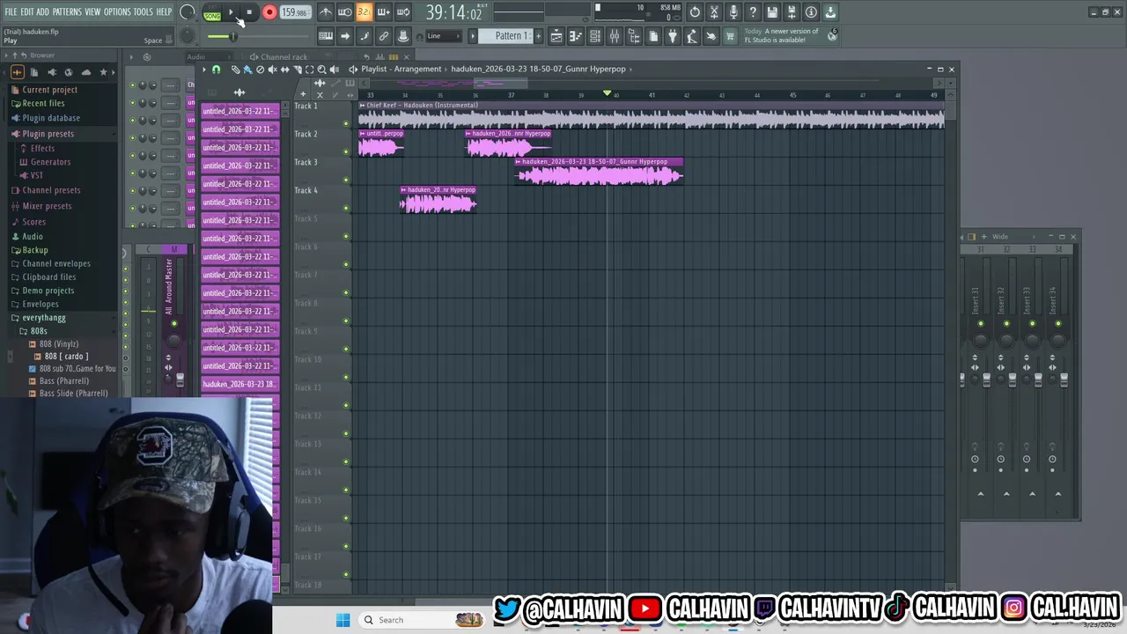This screenshot has width=1127, height=634.
Task: Open the shopping cart content library
Action: (x=729, y=36)
